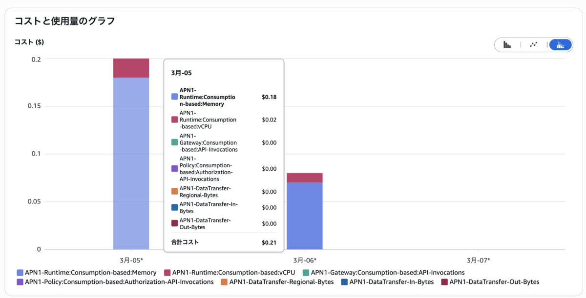Screen dimensions: 586x298
Task: Click the 3月-06 Memory blue bar segment
Action: click(x=304, y=216)
